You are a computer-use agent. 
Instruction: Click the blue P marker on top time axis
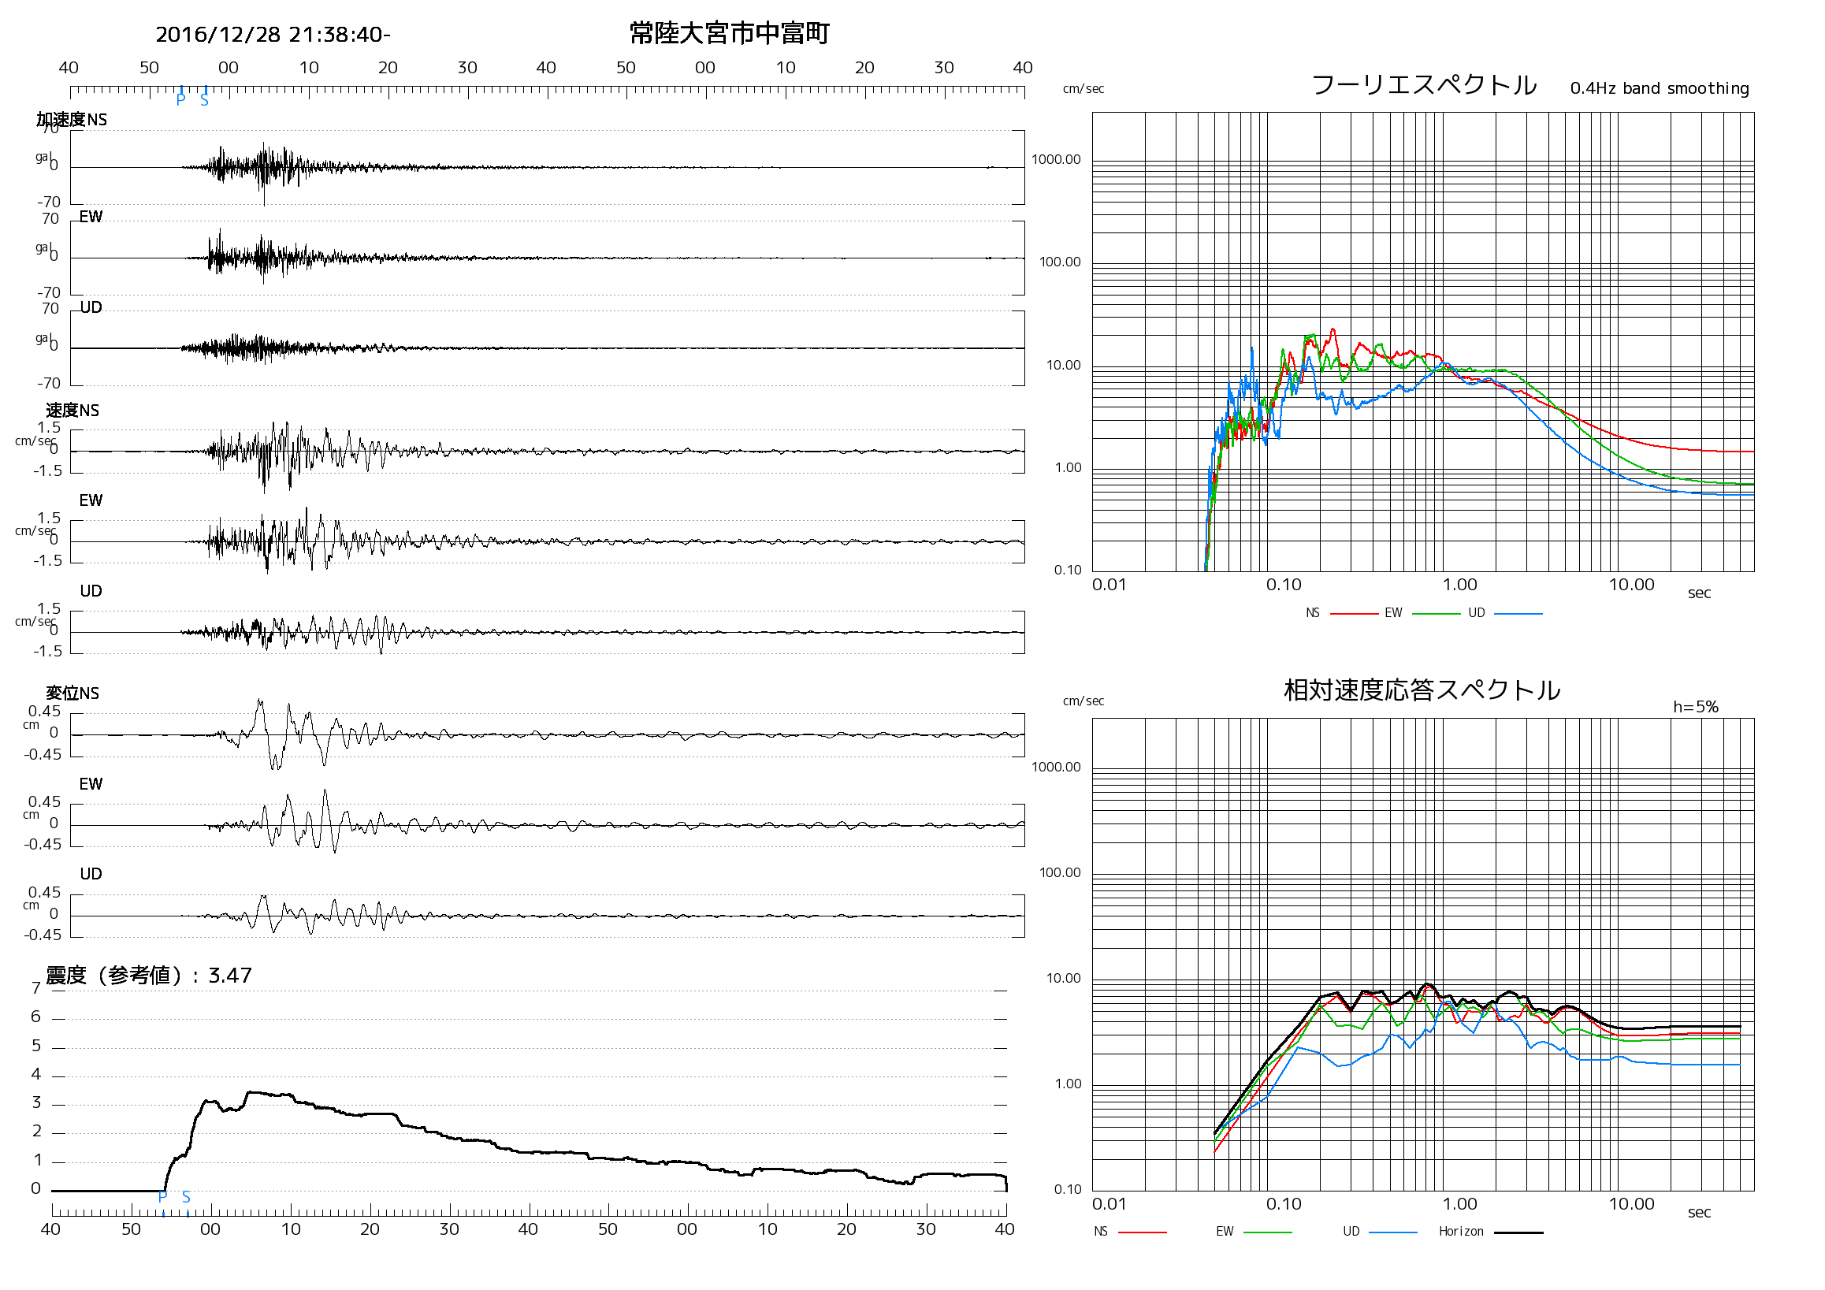pos(180,99)
